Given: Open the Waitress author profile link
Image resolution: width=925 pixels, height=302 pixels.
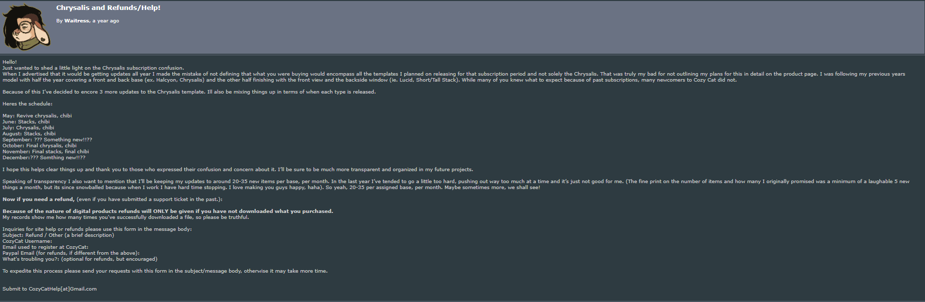Looking at the screenshot, I should [77, 21].
